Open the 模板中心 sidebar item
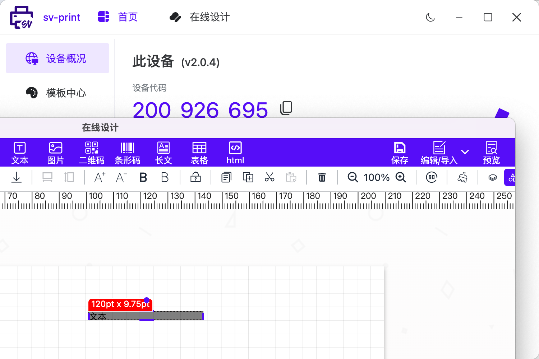The image size is (539, 359). tap(57, 93)
